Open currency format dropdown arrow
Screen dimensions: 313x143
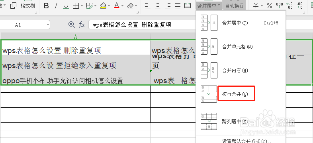[262, 6]
